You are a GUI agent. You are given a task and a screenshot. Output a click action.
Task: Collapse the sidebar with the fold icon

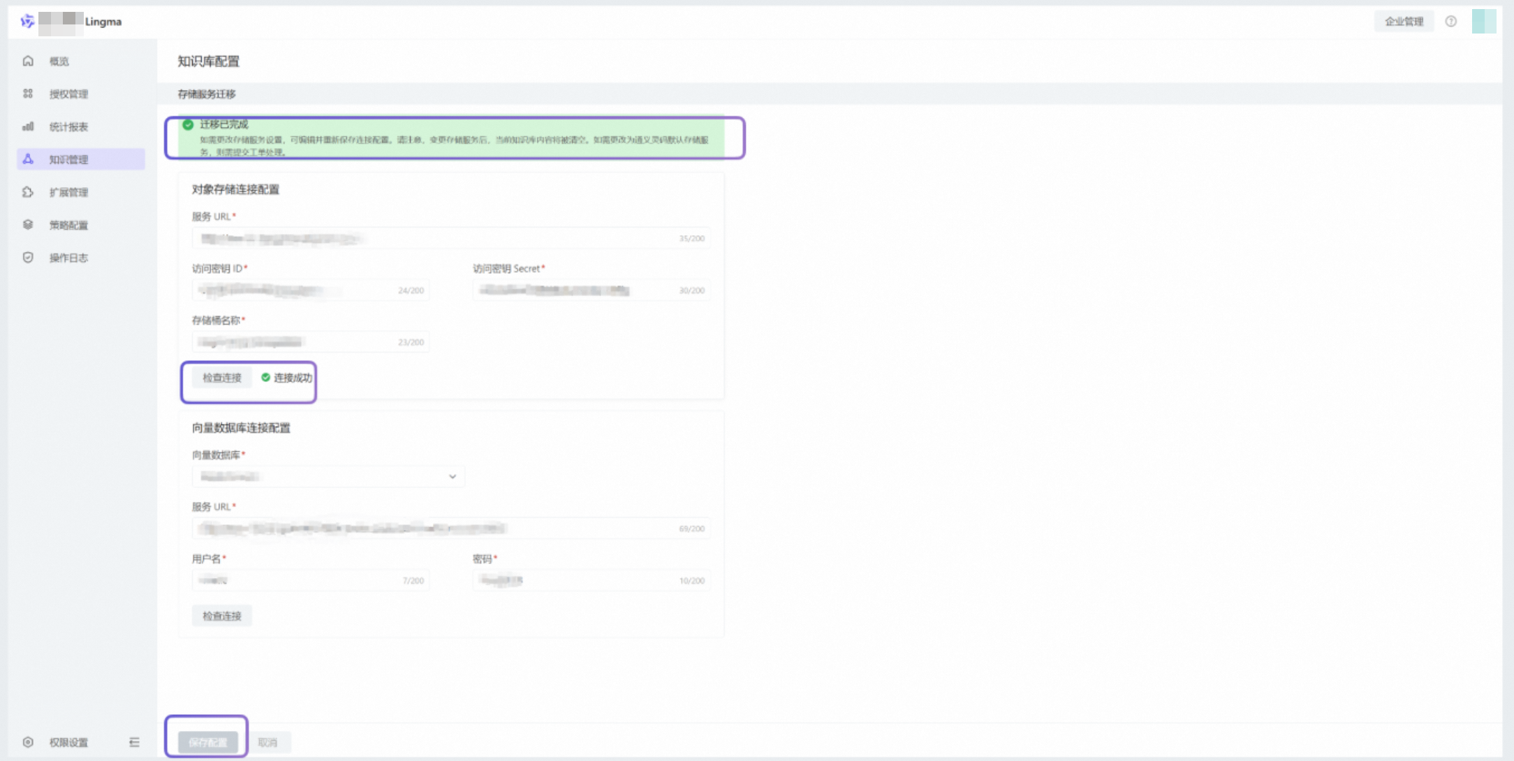pos(134,742)
